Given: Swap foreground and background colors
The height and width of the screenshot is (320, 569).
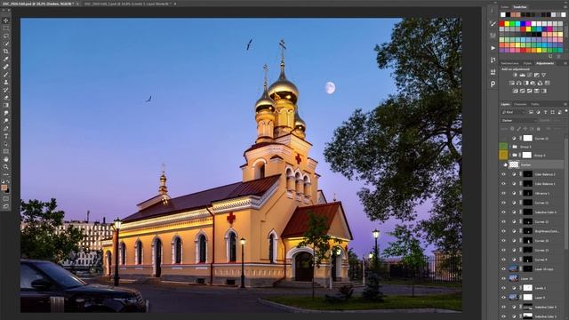Looking at the screenshot, I should coord(8,181).
